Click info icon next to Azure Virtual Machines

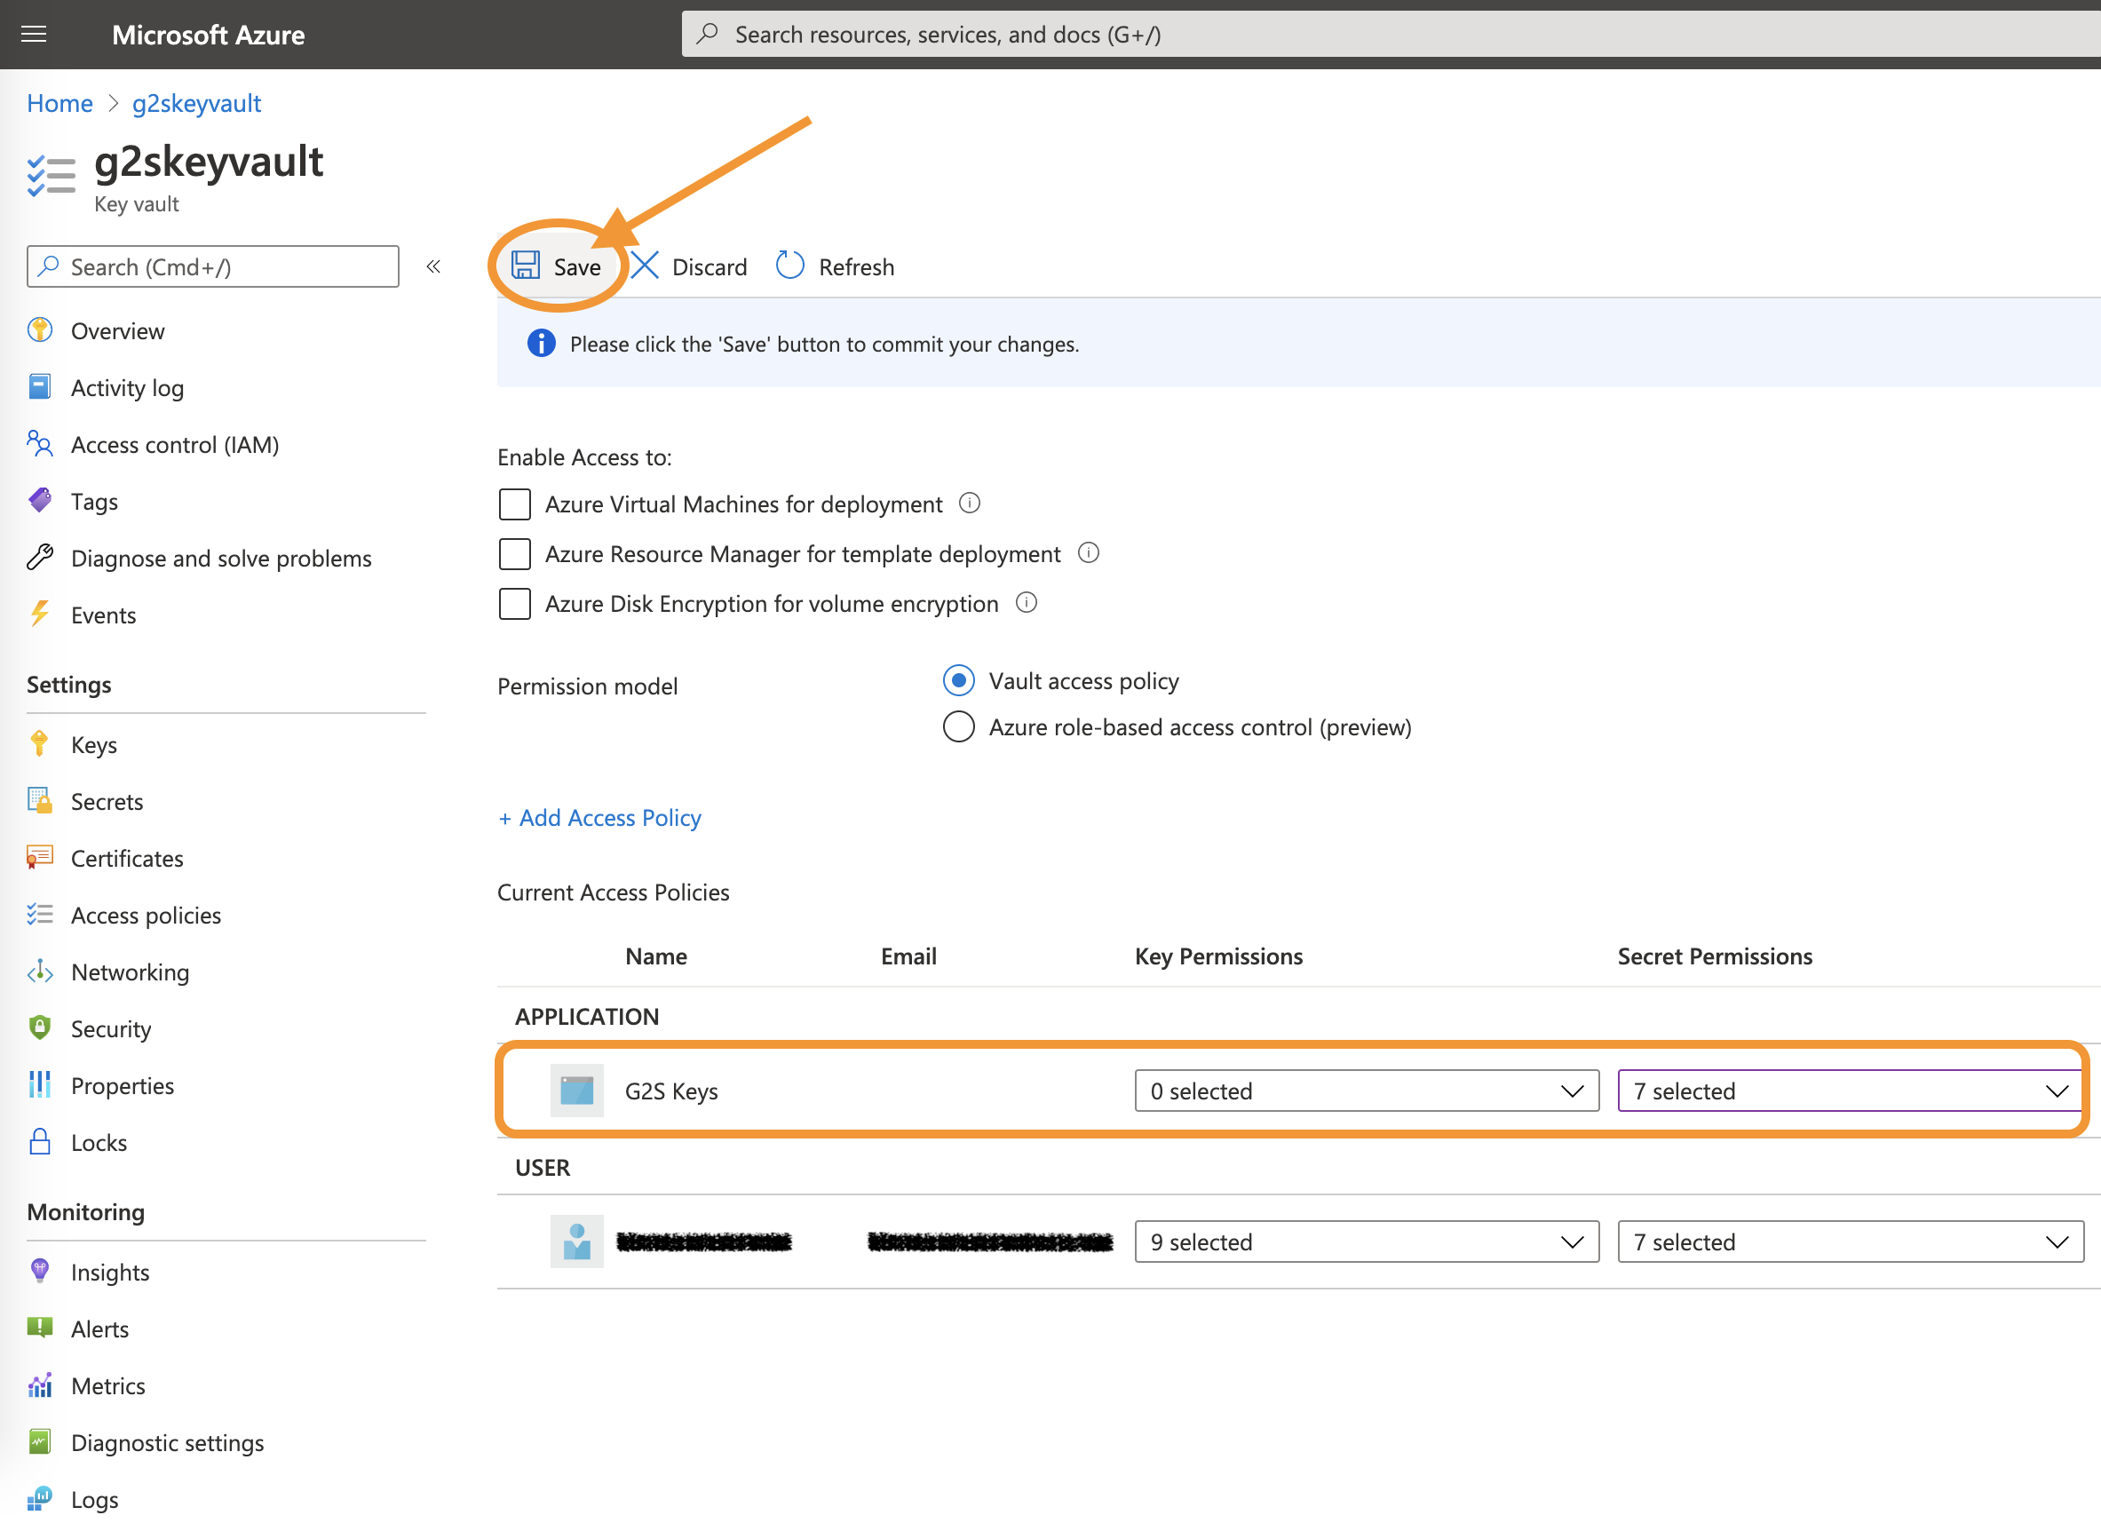pyautogui.click(x=970, y=504)
